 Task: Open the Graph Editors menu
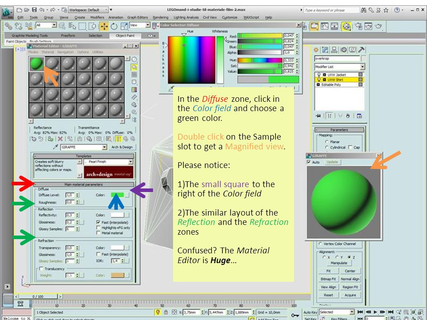click(x=137, y=17)
